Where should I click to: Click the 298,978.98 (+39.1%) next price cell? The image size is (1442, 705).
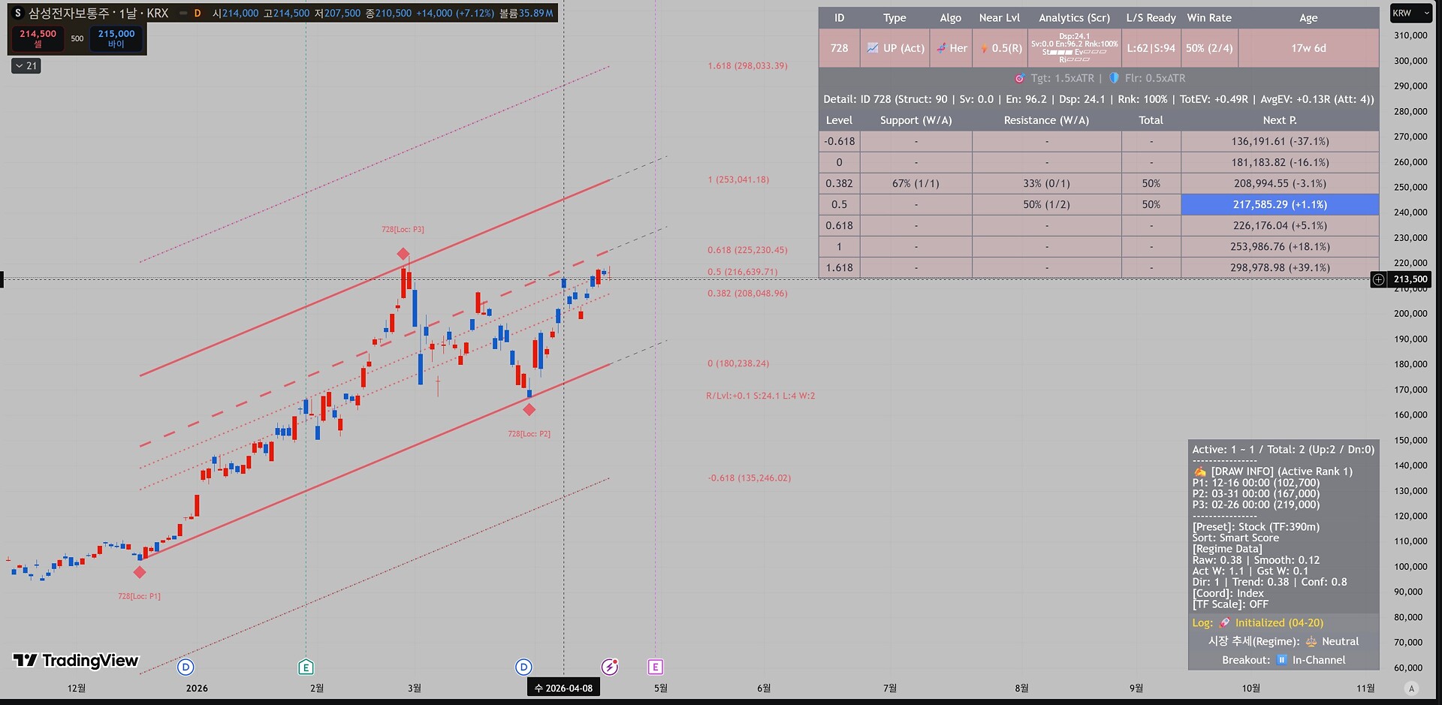pyautogui.click(x=1280, y=267)
